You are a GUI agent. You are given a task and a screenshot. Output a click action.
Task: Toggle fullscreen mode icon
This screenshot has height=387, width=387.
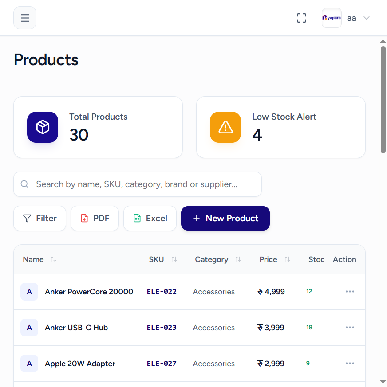301,18
